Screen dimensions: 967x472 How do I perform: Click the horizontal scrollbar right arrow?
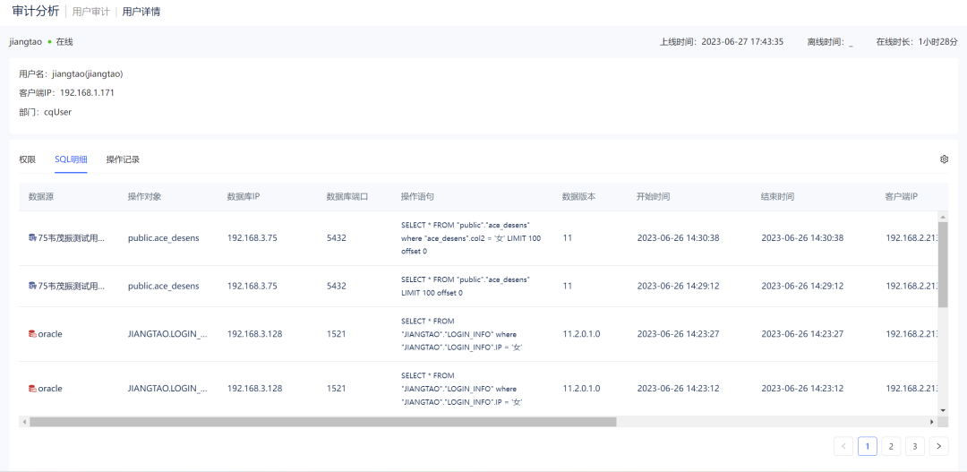pos(932,422)
